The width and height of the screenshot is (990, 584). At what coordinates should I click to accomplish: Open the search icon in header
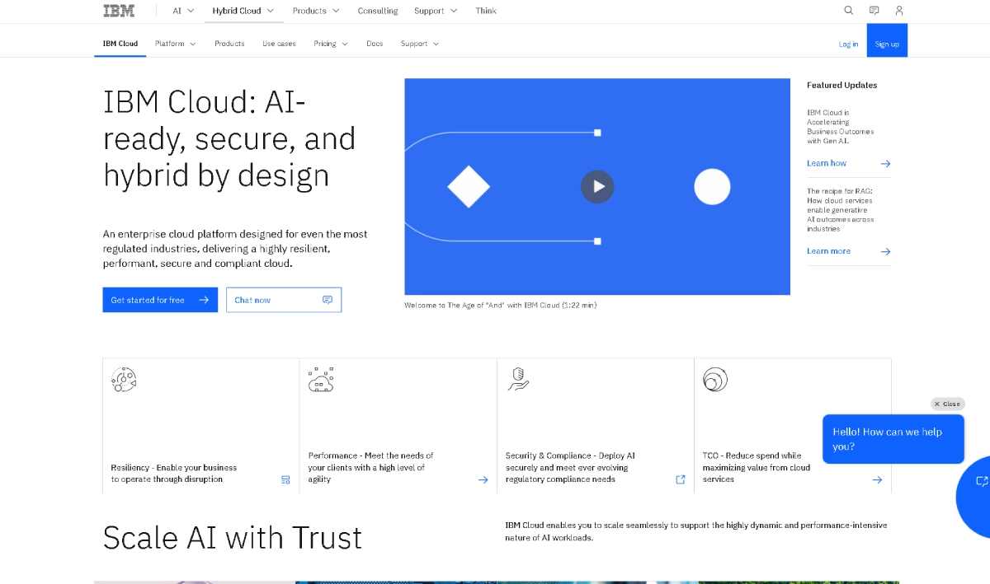848,11
